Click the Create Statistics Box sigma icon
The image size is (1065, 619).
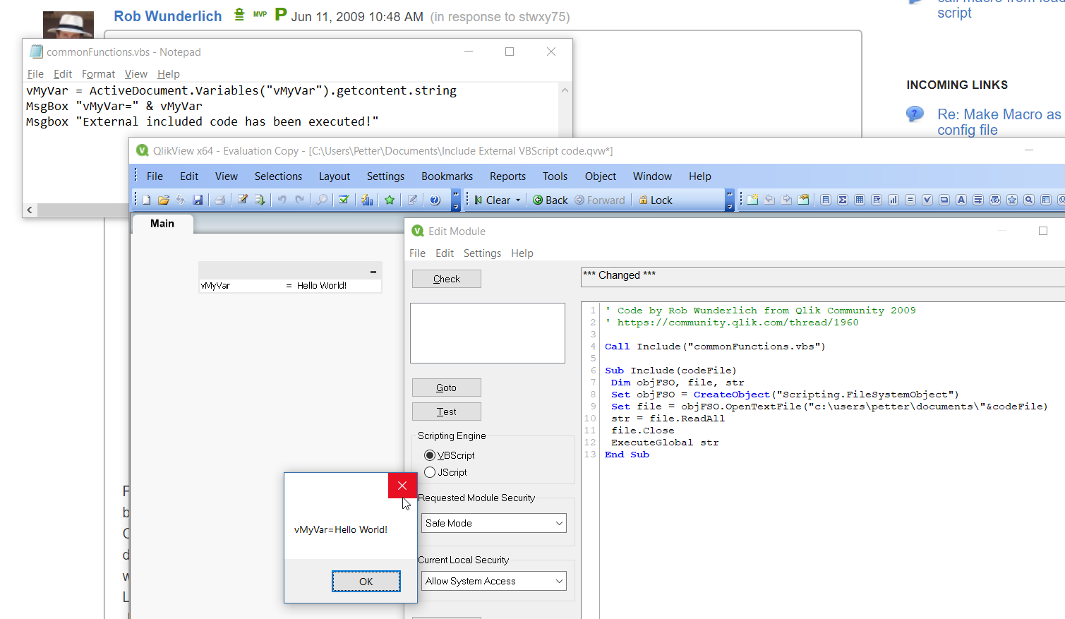843,200
